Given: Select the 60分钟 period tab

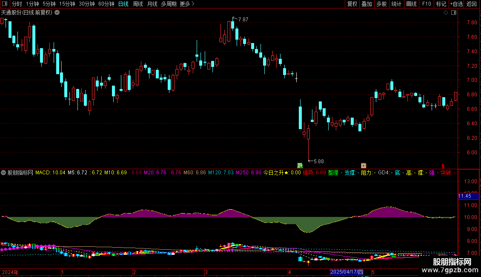Looking at the screenshot, I should pos(106,4).
